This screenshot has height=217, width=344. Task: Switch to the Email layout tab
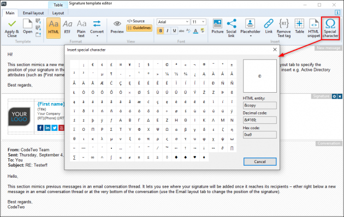pos(33,13)
